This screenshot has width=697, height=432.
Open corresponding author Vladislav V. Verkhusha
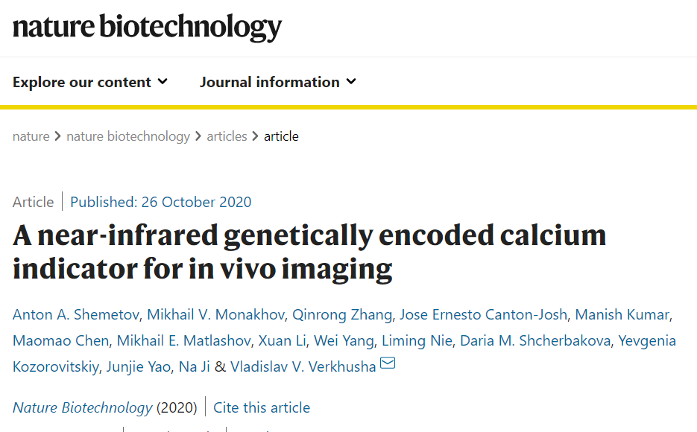tap(303, 366)
